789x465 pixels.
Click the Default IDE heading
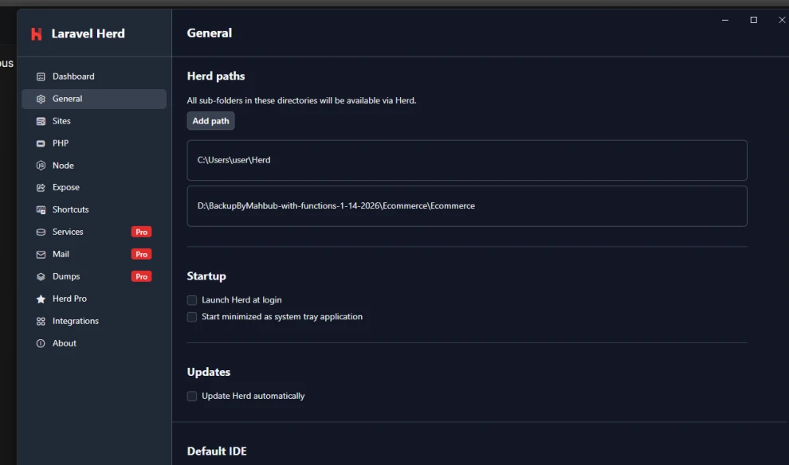coord(217,451)
